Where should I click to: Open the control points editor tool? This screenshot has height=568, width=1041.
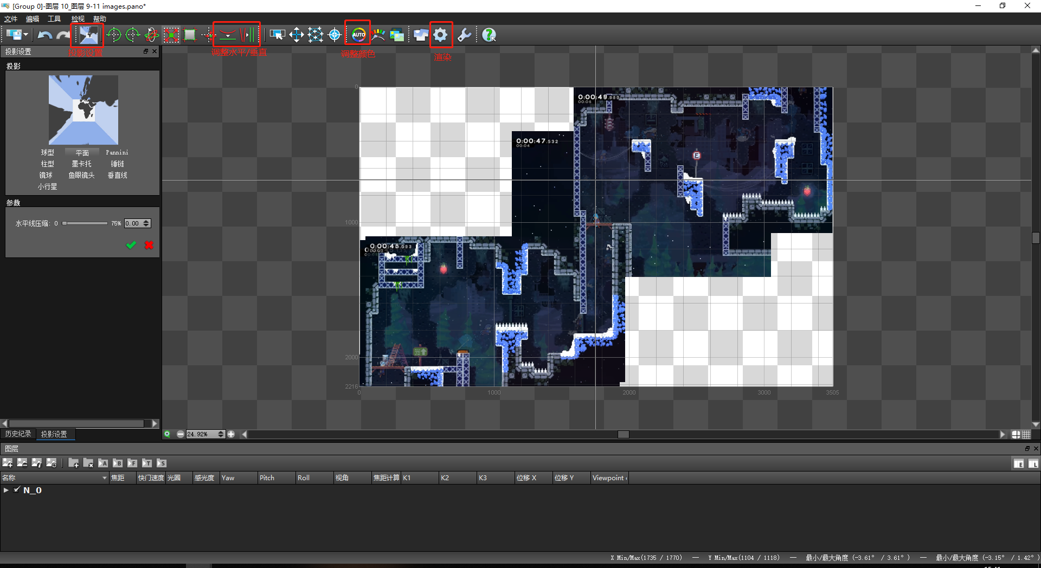pos(316,35)
